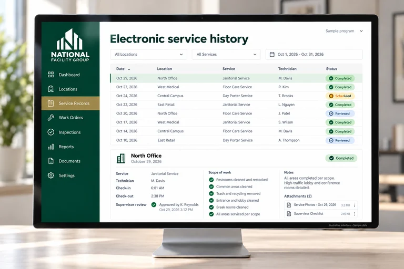Click the Locations building icon

(x=50, y=89)
